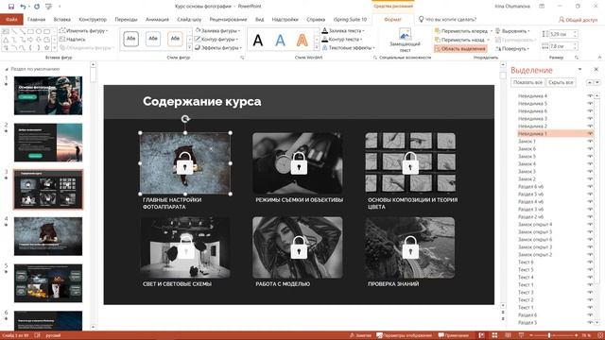Click lock icon on Режимы съемки image
Viewport: 605px width, 340px height.
(x=299, y=163)
